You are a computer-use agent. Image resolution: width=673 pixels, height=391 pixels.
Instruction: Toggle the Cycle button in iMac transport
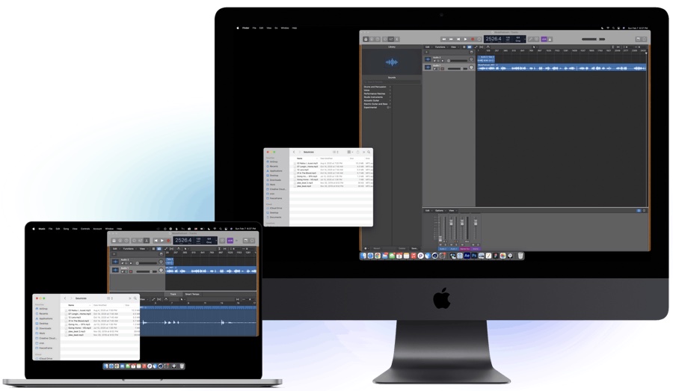[x=479, y=39]
